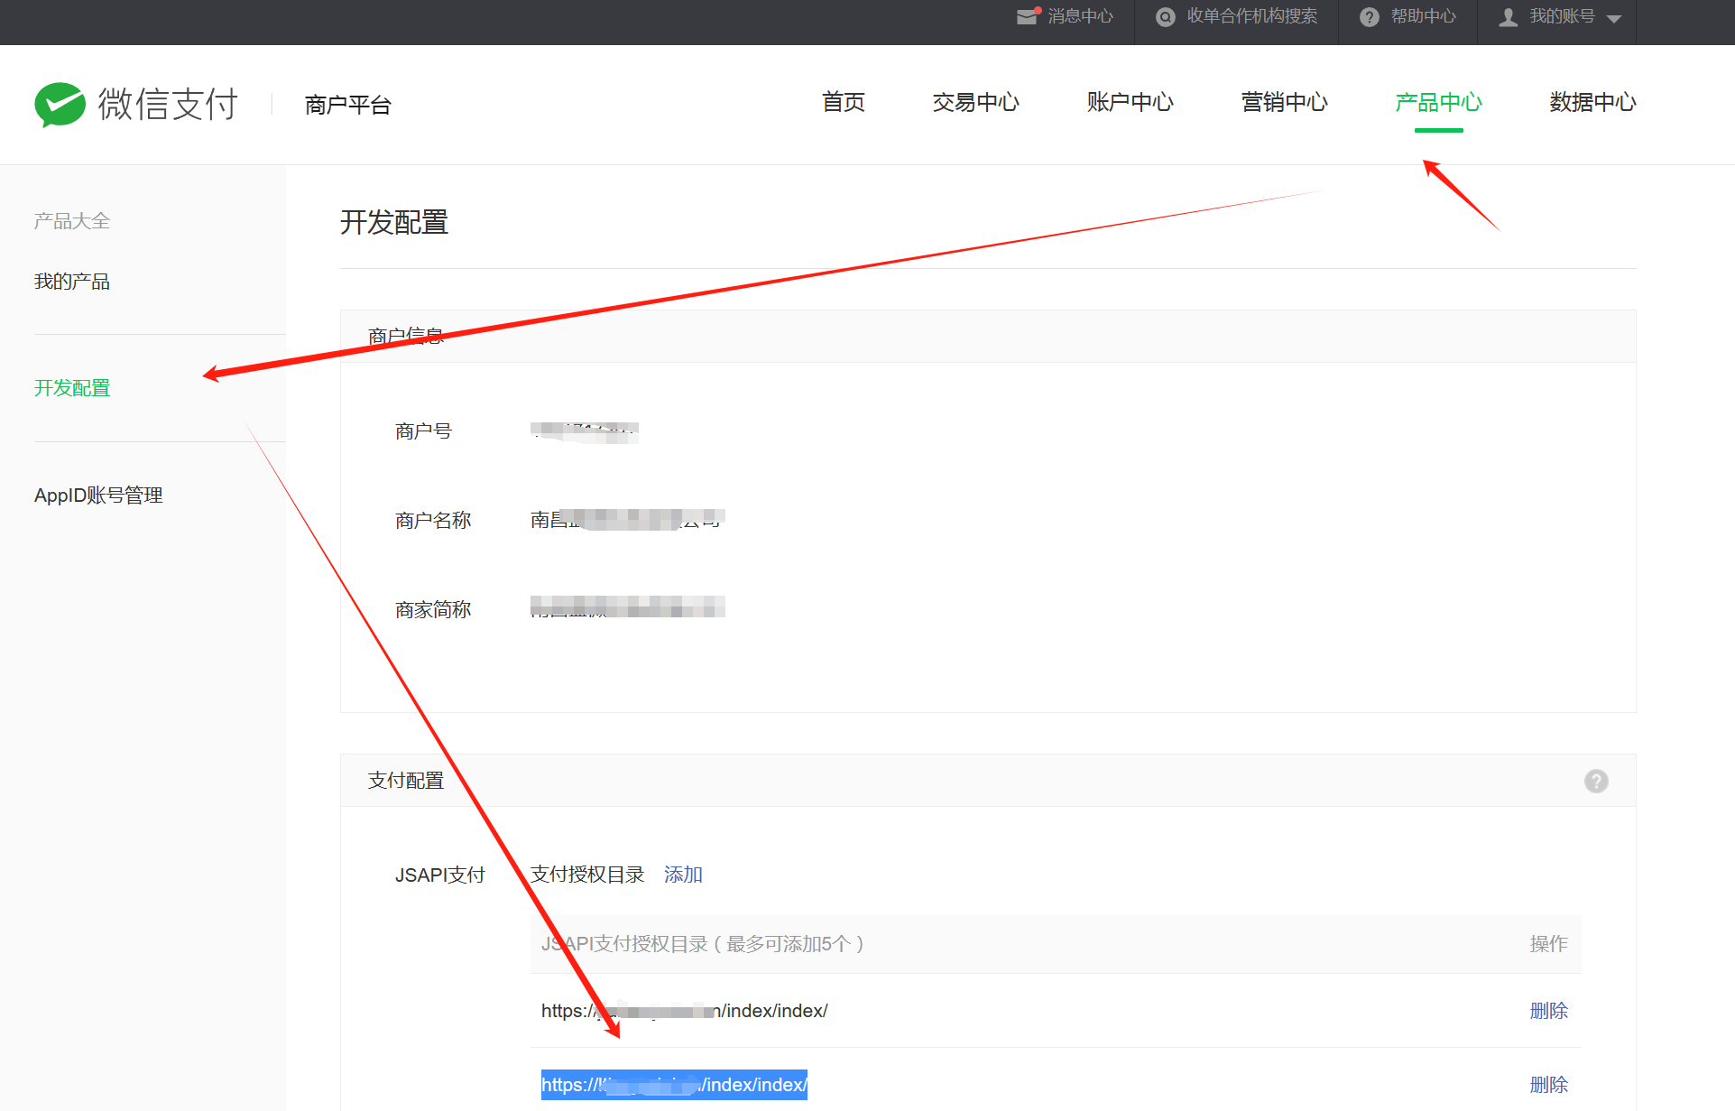Select the 产品中心 navigation tab
The image size is (1735, 1111).
click(x=1438, y=102)
